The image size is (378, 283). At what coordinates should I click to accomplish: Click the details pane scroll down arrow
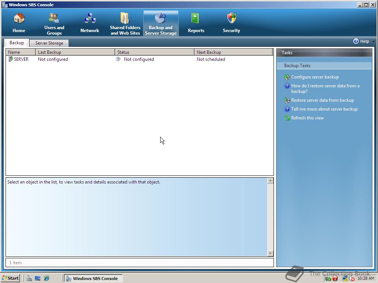click(271, 254)
